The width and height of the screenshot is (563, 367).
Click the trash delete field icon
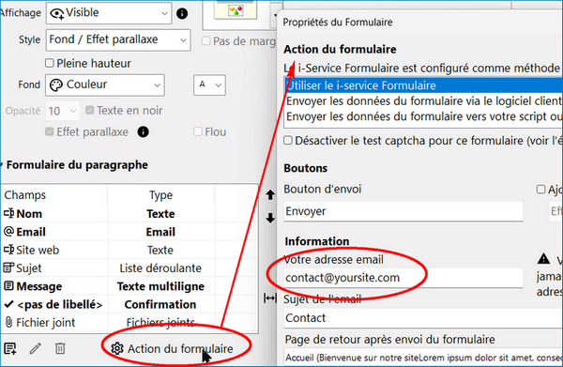pyautogui.click(x=60, y=348)
